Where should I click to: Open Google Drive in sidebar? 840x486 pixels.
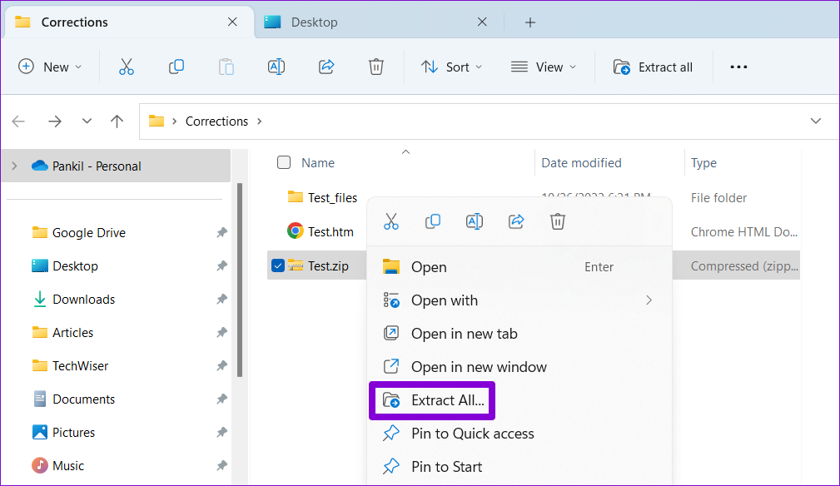[89, 233]
